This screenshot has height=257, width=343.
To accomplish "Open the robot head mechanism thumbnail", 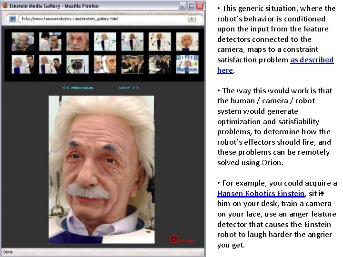I will 78,64.
